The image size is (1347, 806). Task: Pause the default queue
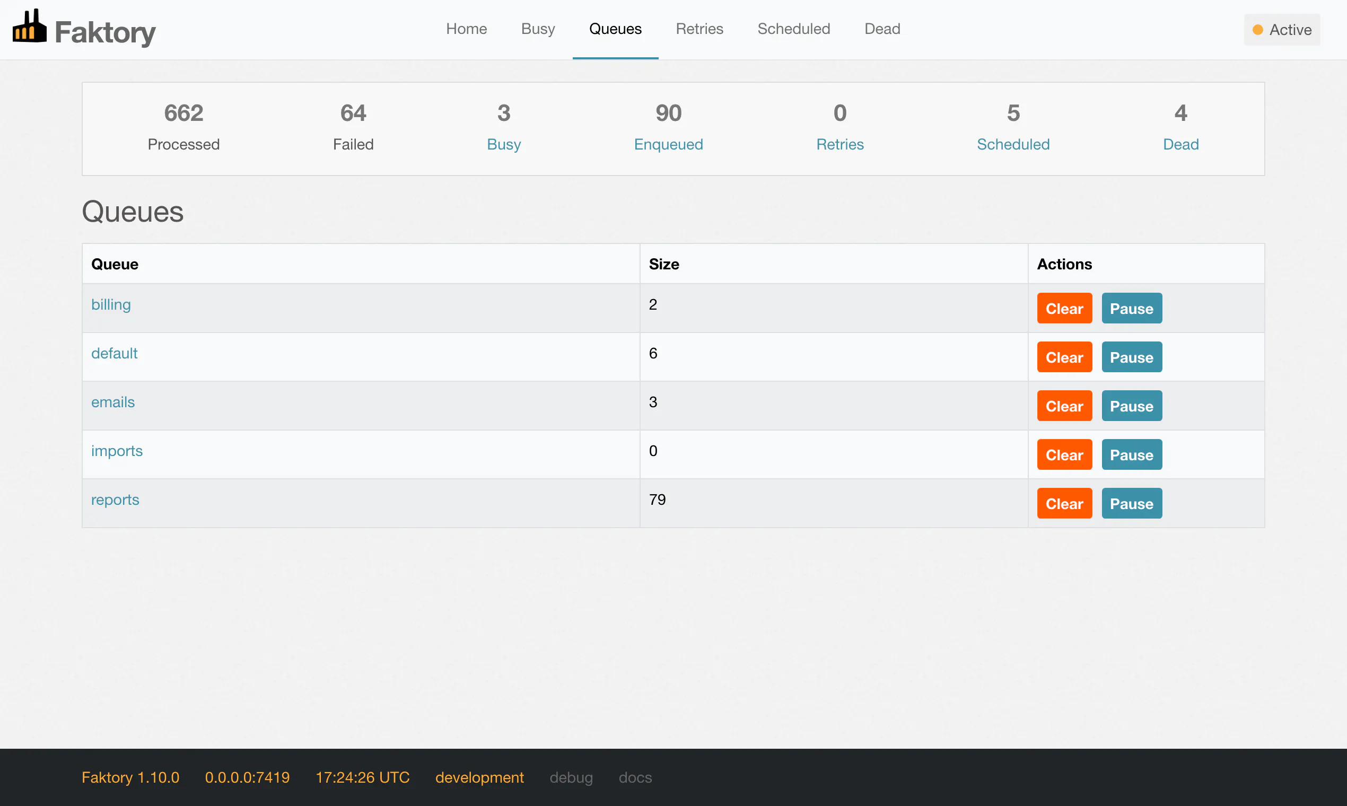[x=1131, y=357]
